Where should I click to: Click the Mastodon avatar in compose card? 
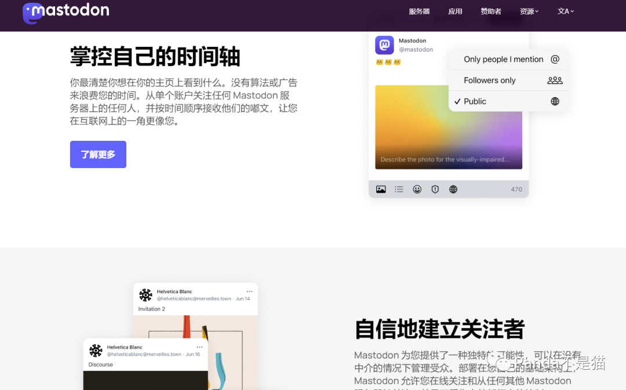point(384,45)
